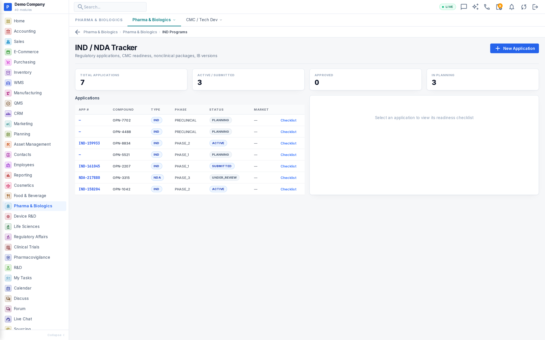The height and width of the screenshot is (340, 545).
Task: Expand the Pharma & Biologics tab dropdown
Action: [174, 20]
